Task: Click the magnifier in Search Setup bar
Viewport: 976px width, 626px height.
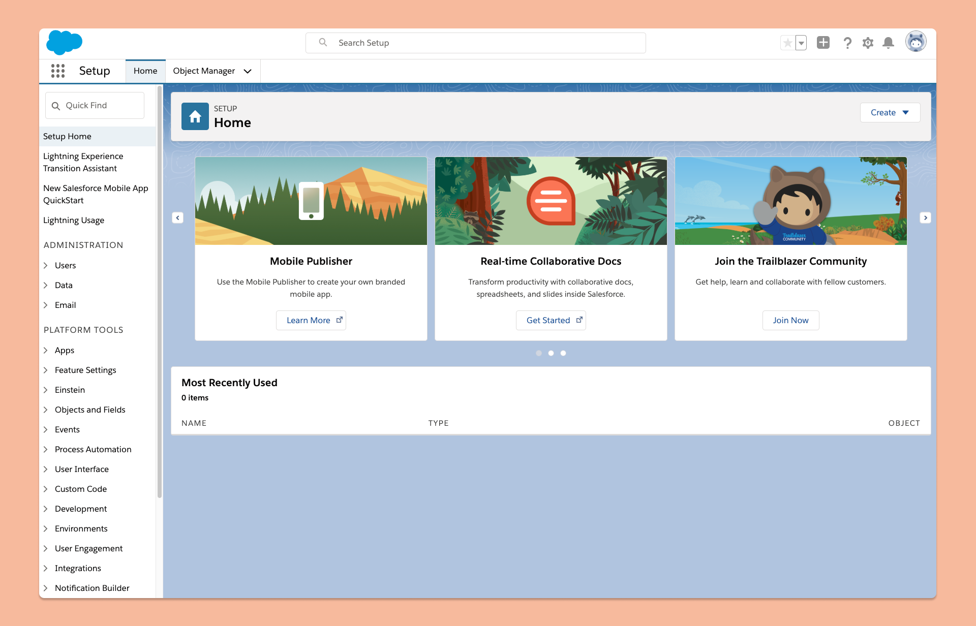Action: click(x=323, y=43)
